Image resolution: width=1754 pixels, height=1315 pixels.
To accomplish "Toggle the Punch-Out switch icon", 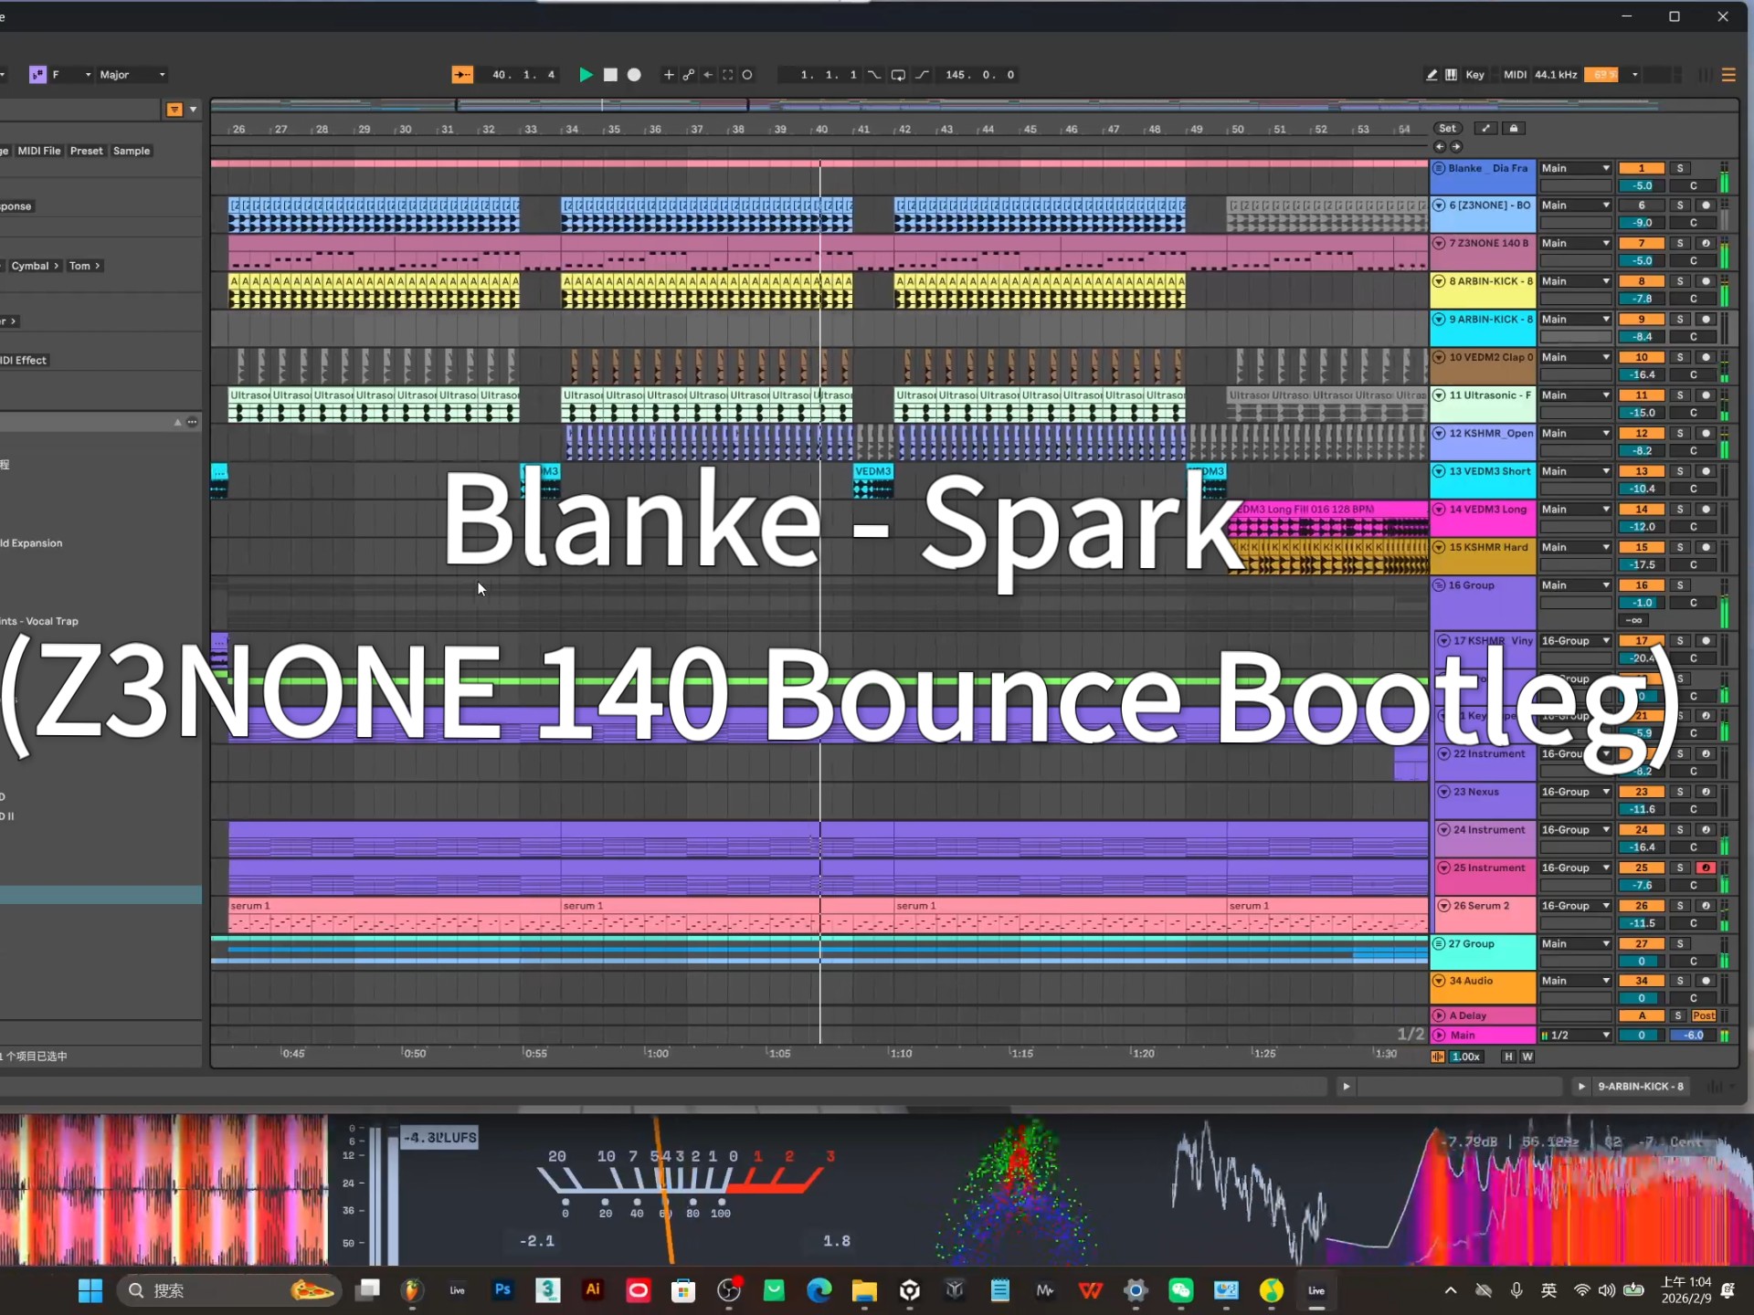I will tap(922, 75).
